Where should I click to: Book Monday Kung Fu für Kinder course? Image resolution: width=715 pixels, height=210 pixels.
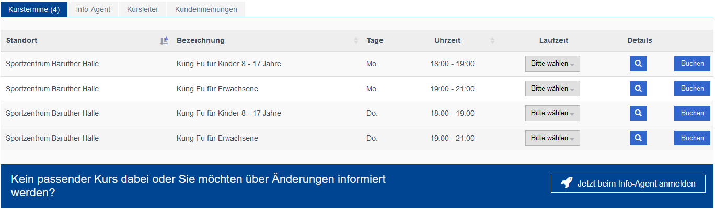(x=692, y=64)
